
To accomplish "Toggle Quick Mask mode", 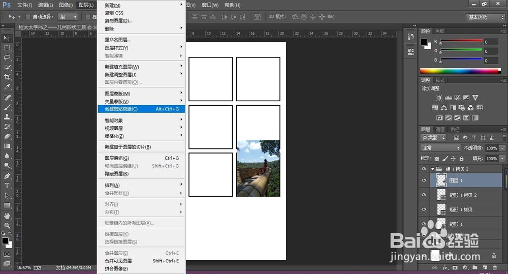I will coord(7,254).
